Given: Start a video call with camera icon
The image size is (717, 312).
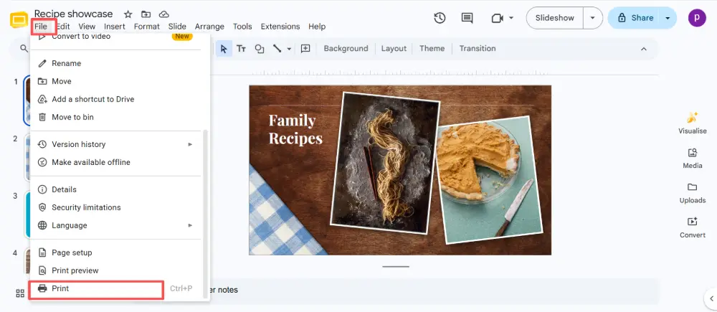Looking at the screenshot, I should (x=497, y=18).
